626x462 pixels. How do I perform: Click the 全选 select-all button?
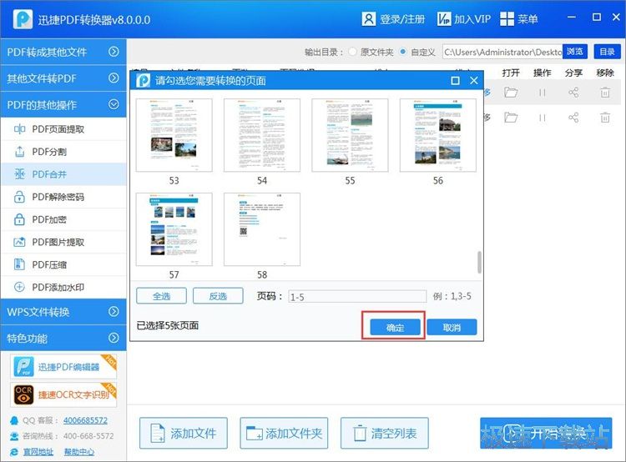[x=161, y=296]
